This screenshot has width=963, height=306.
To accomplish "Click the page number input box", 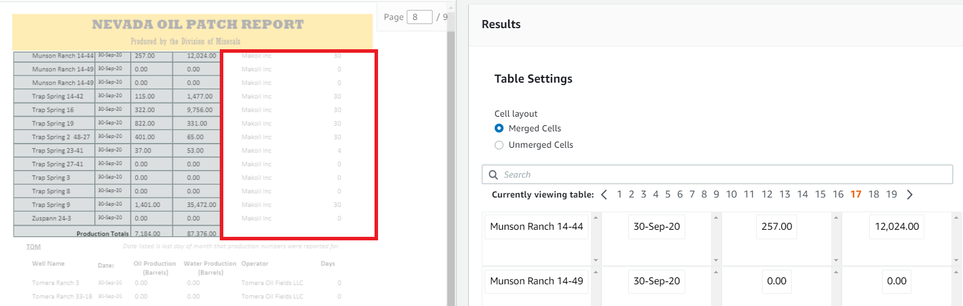I will pos(420,17).
